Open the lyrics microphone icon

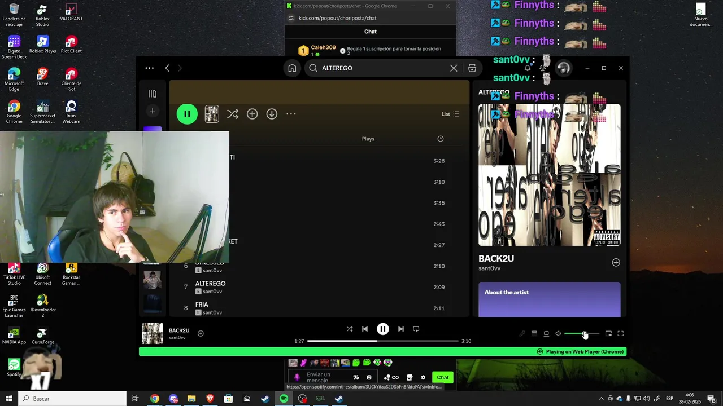pyautogui.click(x=522, y=334)
